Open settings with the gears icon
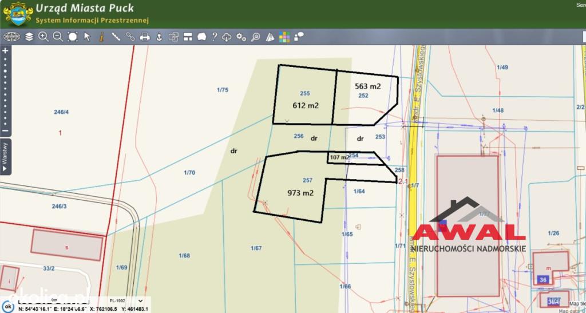Screen dimensions: 586x313 click(x=241, y=37)
